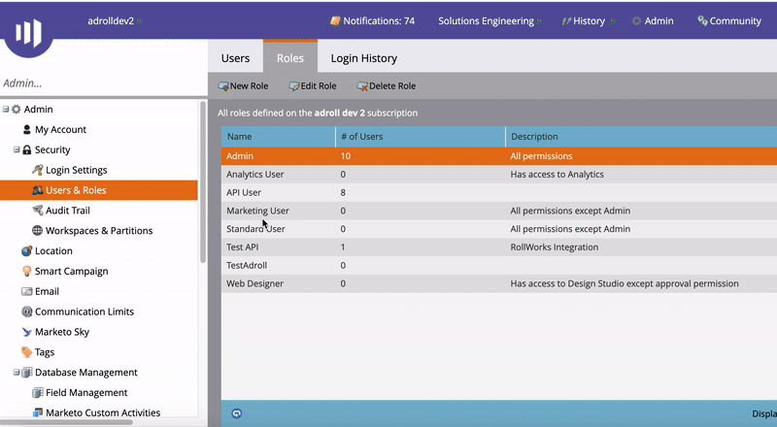Click the Marketo logo icon
777x427 pixels.
28,33
